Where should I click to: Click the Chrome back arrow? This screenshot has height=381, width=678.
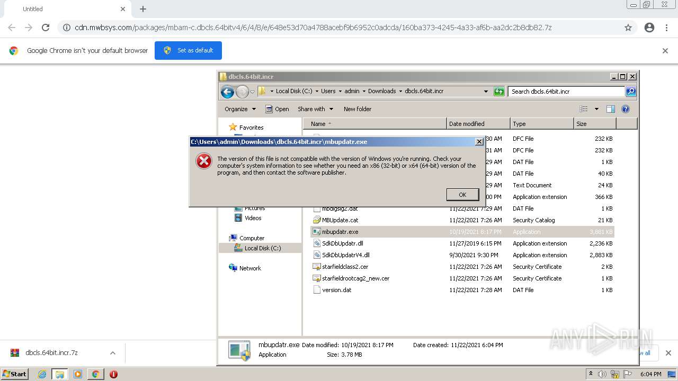[12, 28]
